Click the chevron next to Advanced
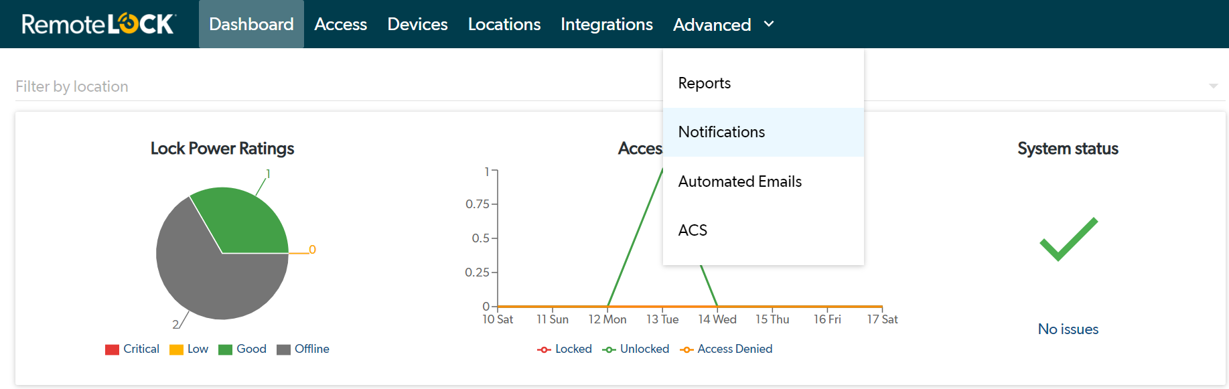 point(769,24)
